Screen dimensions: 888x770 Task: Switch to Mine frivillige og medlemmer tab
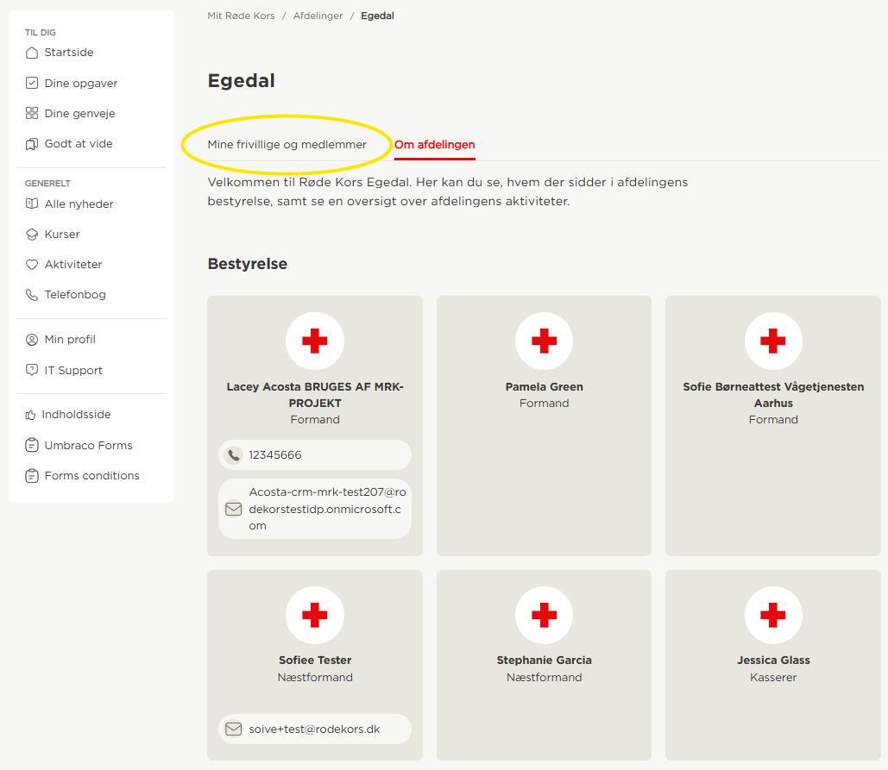coord(287,145)
